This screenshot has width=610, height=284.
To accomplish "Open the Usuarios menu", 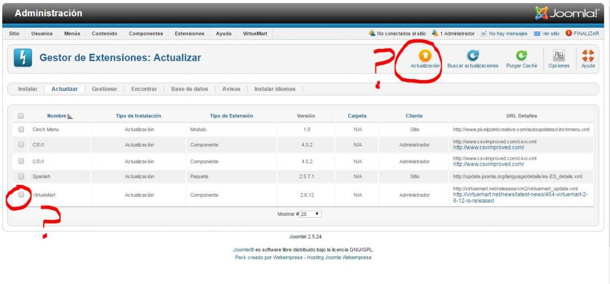I will (42, 34).
